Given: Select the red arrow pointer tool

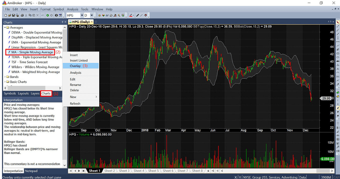Looking at the screenshot, I should (x=338, y=22).
